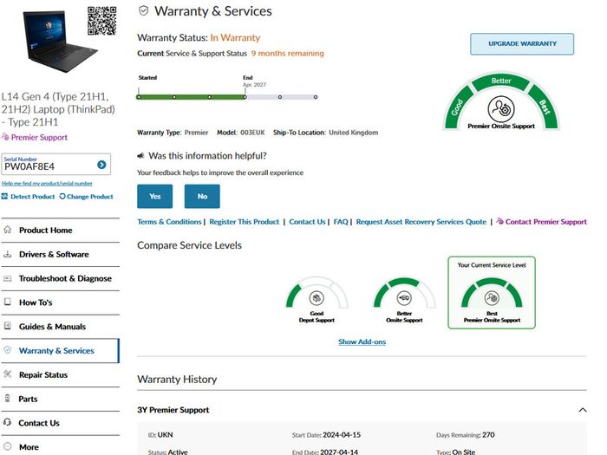
Task: Select Warranty & Services menu item
Action: point(61,350)
